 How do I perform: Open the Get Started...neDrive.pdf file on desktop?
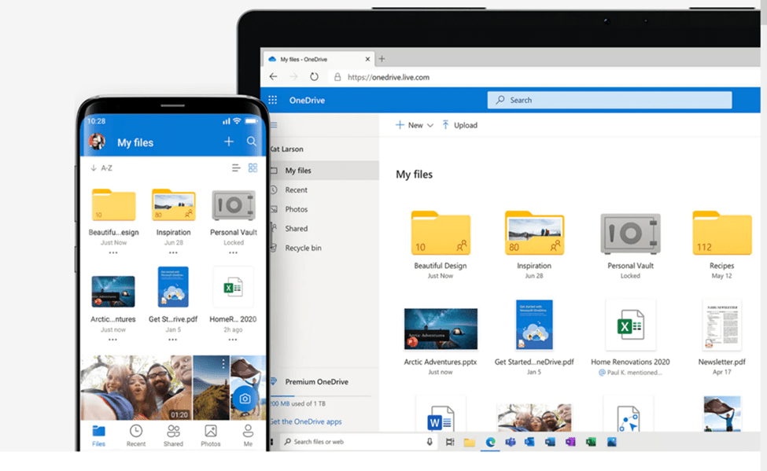[x=534, y=324]
